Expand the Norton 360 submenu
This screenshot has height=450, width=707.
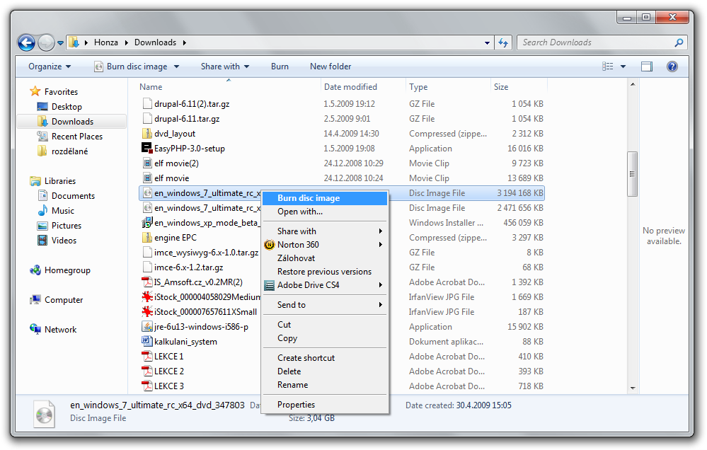pyautogui.click(x=325, y=244)
